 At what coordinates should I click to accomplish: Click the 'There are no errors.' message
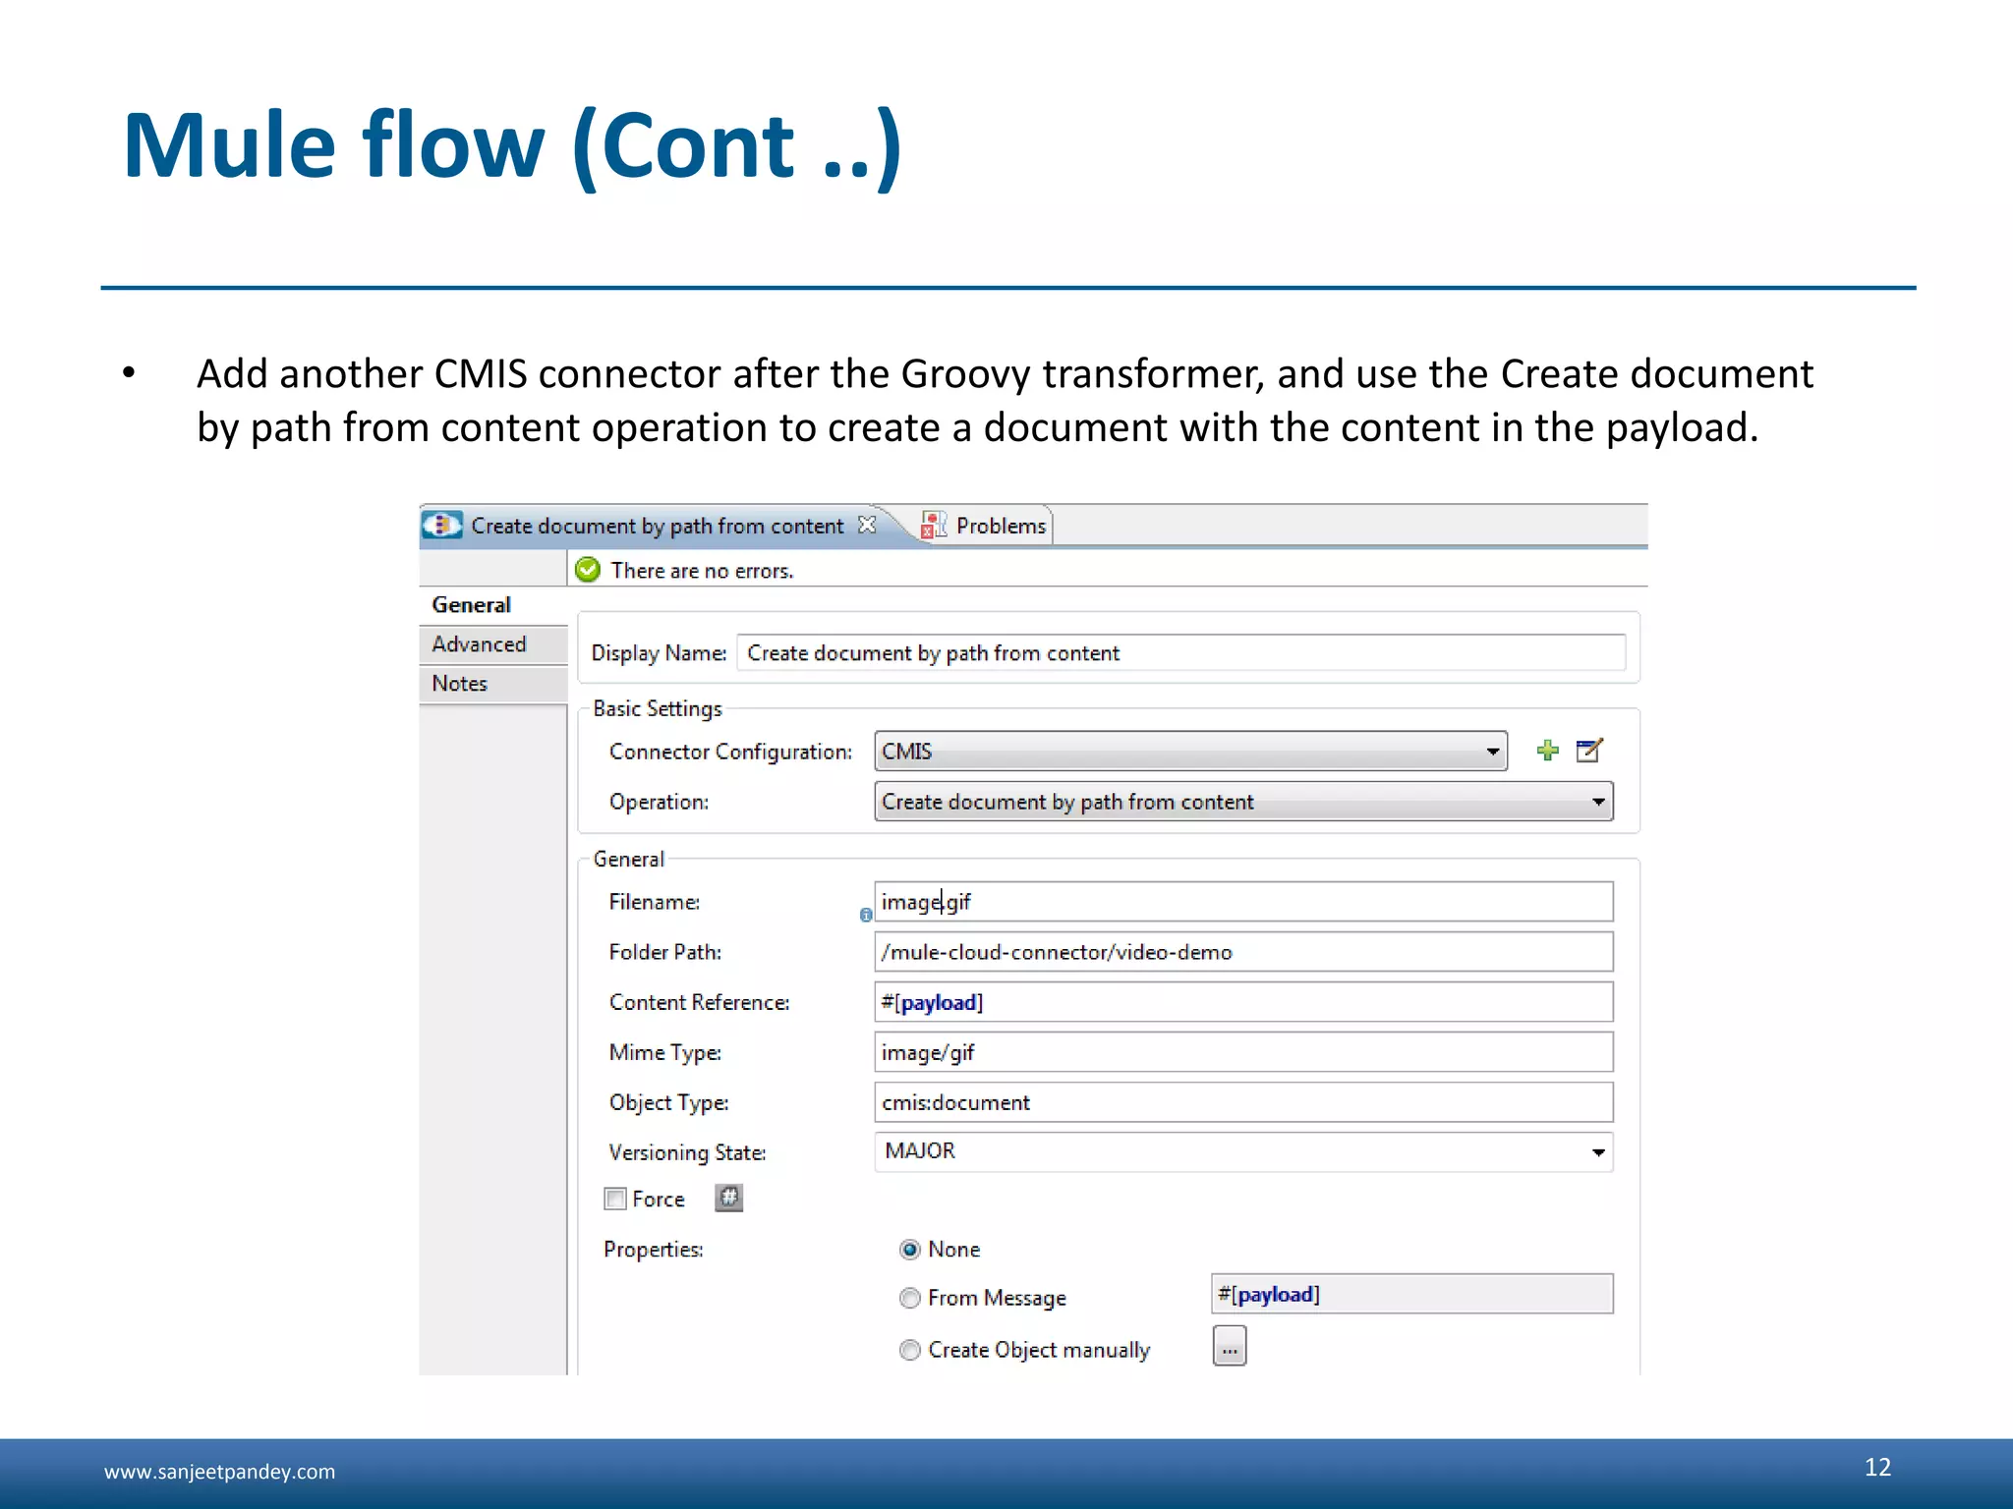(x=702, y=571)
